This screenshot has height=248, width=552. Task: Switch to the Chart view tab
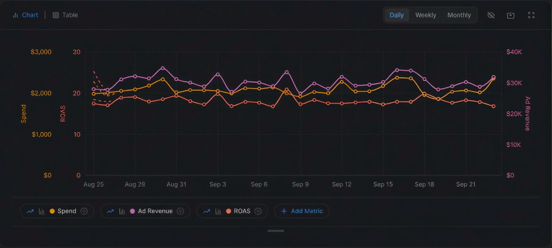coord(25,15)
